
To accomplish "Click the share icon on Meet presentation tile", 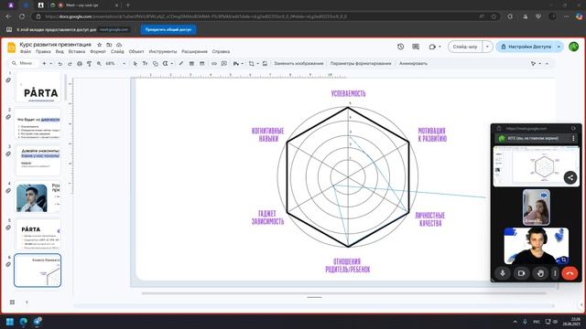I will click(570, 177).
